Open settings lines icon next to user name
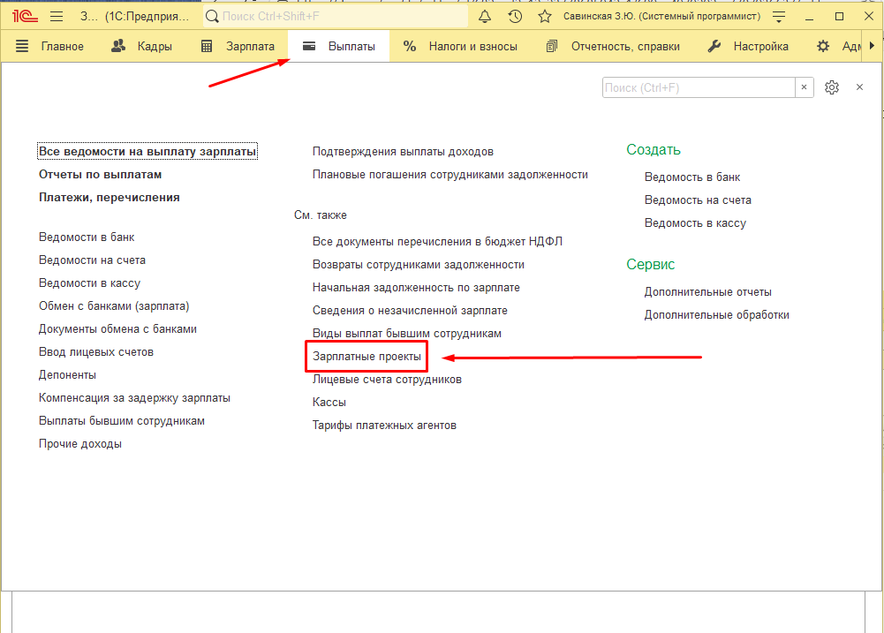 [x=779, y=17]
